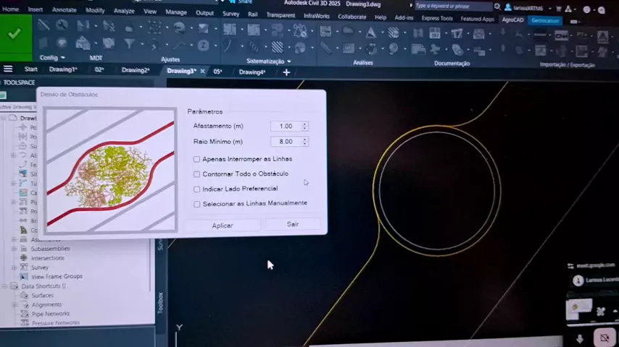Click the Raio Mínimo value field

click(285, 142)
